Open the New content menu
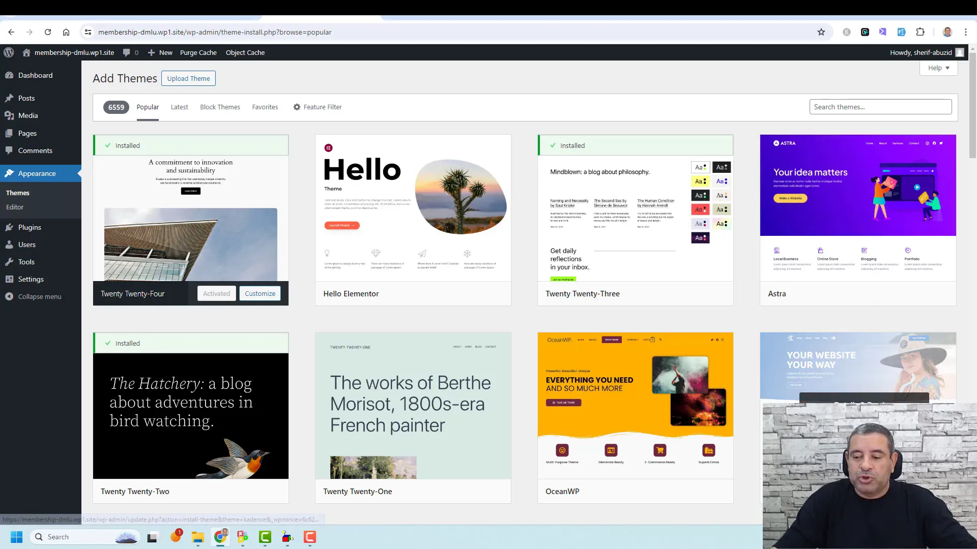Viewport: 977px width, 549px height. pos(160,52)
